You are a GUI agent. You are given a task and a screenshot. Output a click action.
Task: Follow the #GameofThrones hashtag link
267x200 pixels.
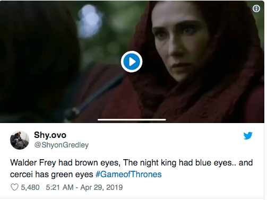[x=128, y=174]
